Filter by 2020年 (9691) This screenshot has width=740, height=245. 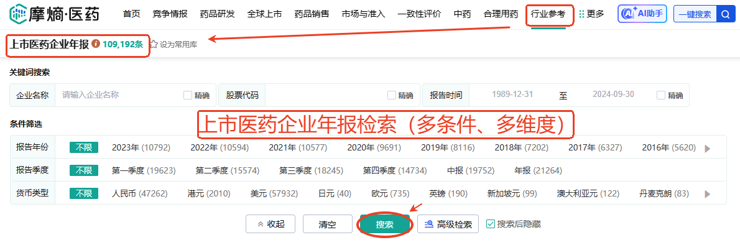[374, 147]
